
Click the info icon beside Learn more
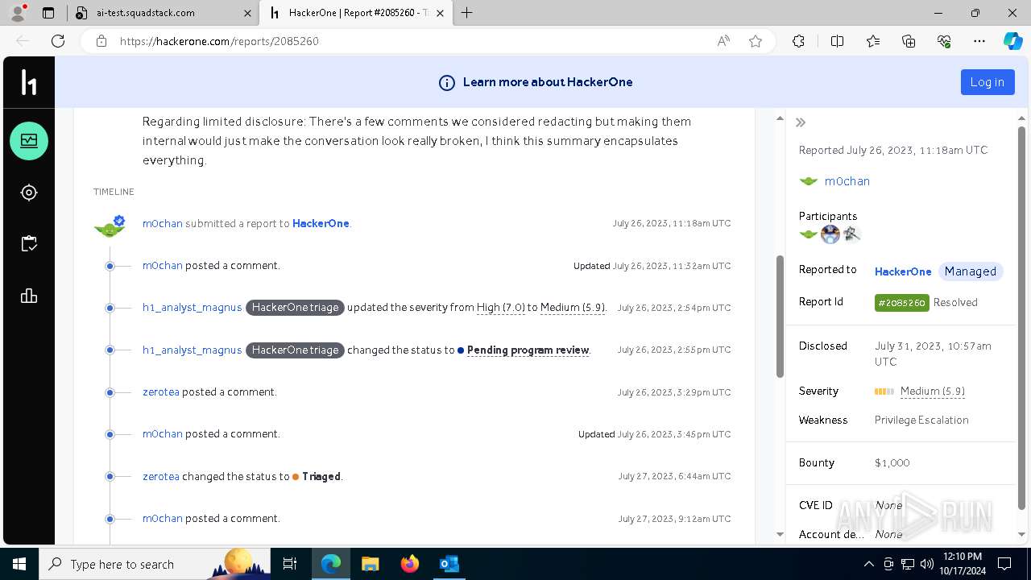click(446, 82)
